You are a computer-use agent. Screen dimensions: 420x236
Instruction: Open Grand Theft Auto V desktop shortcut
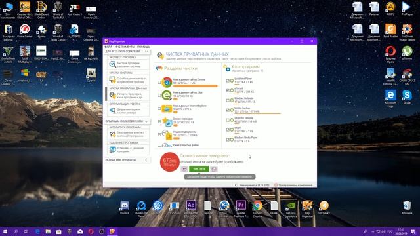coord(8,55)
